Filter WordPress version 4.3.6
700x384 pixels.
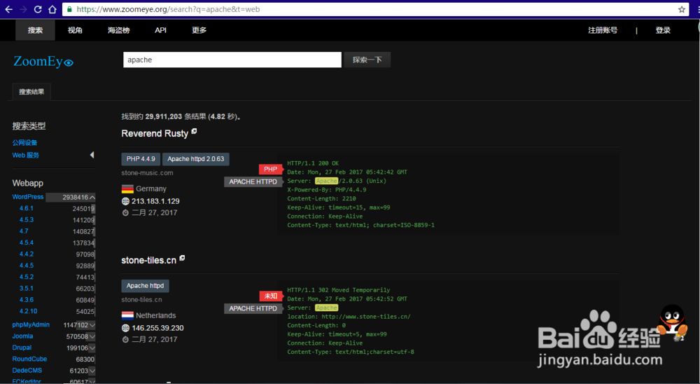tap(27, 300)
